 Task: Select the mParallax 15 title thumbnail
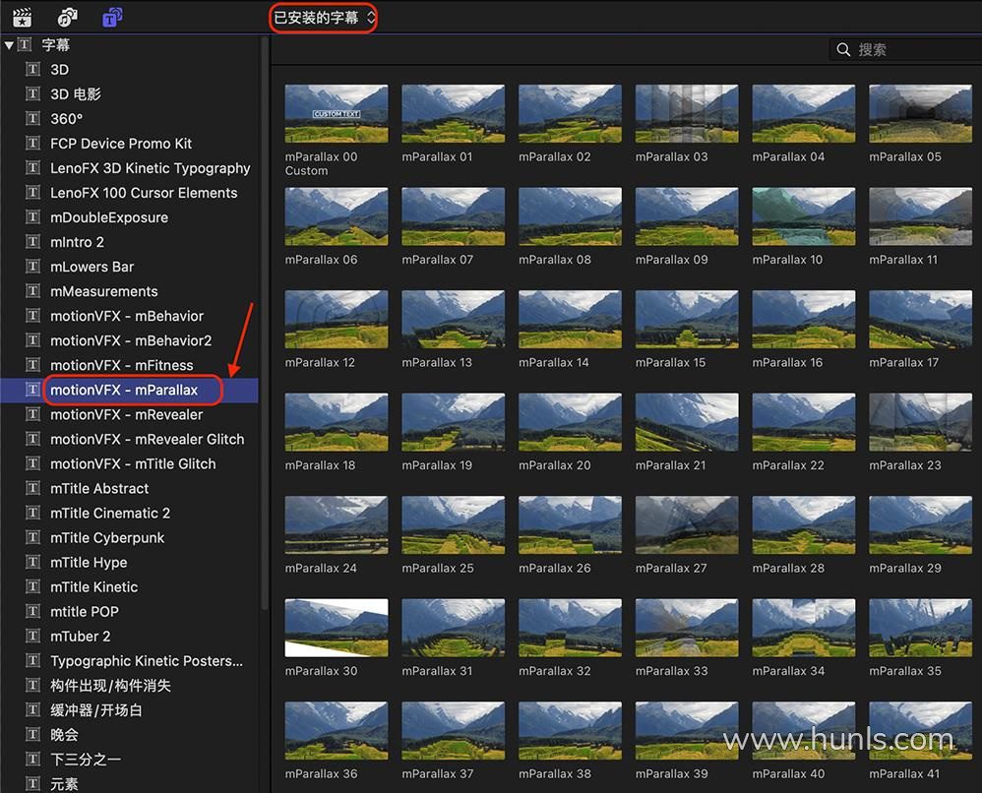pyautogui.click(x=687, y=319)
